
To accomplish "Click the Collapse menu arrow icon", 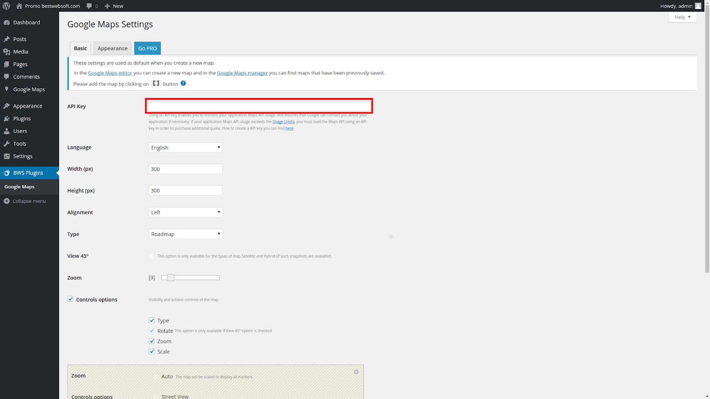I will (x=7, y=201).
